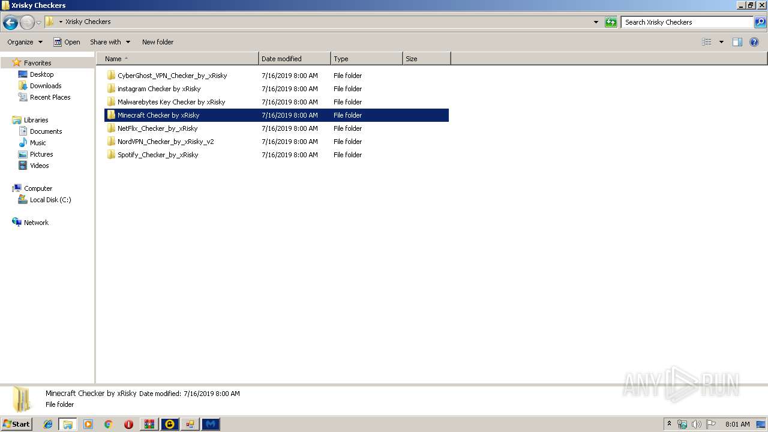Open Windows Media Player taskbar icon
Image resolution: width=768 pixels, height=432 pixels.
click(x=88, y=424)
